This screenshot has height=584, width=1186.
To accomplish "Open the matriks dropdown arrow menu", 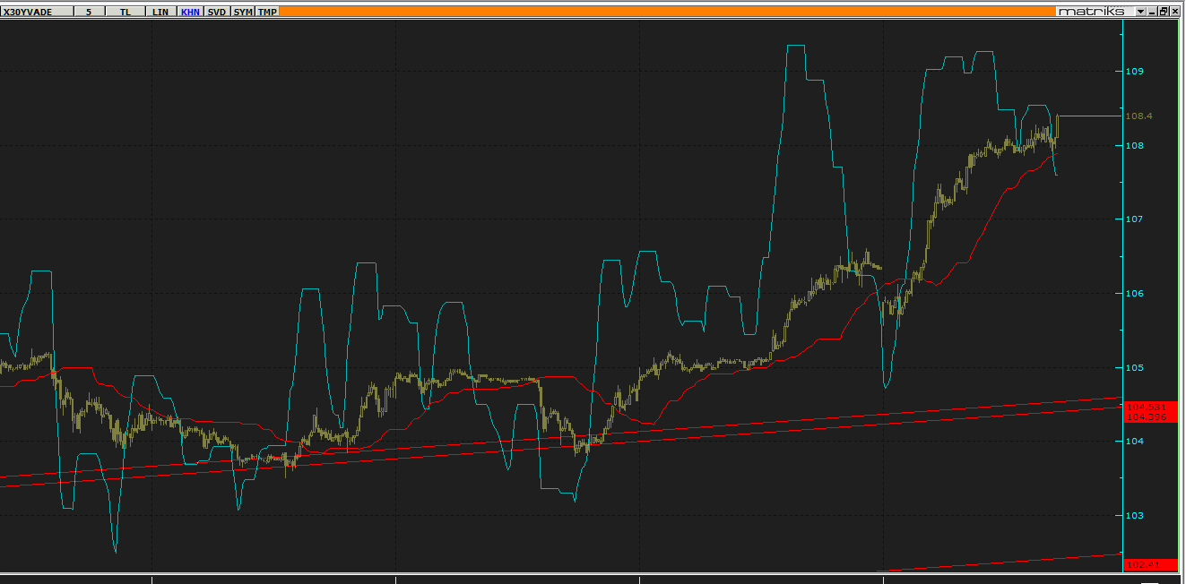I will coord(1140,12).
